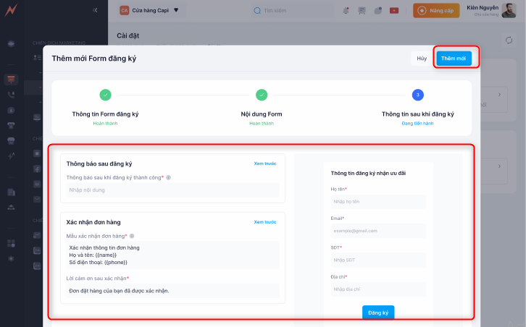526x327 pixels.
Task: Click Xem trước link for Thông báo sau đăng ký
Action: tap(264, 163)
